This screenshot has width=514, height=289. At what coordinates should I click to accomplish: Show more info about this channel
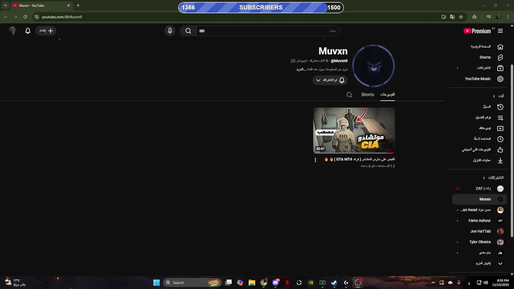click(301, 69)
